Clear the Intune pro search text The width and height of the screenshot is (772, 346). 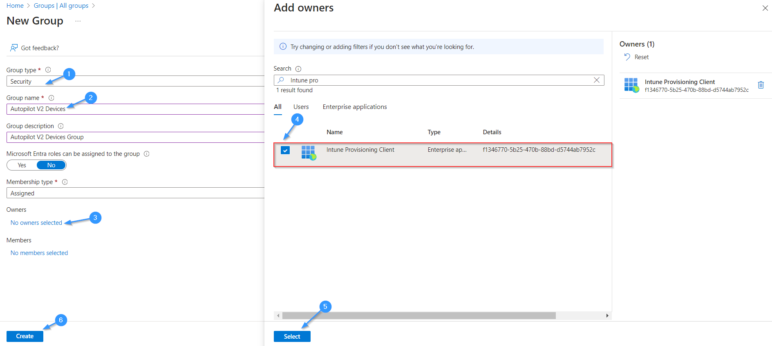coord(597,80)
